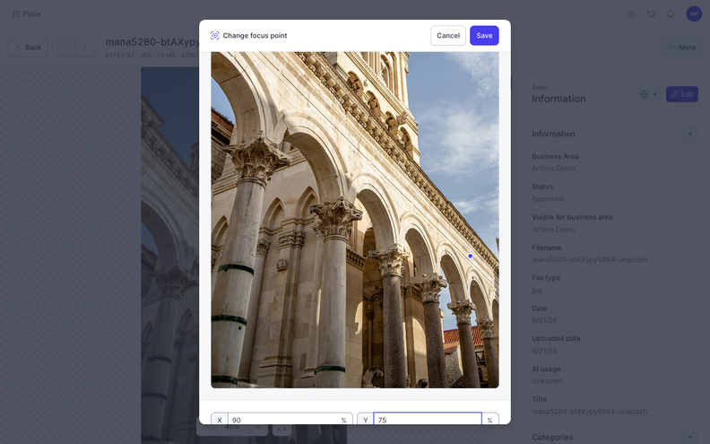
Task: Click the X percentage input field
Action: (284, 420)
